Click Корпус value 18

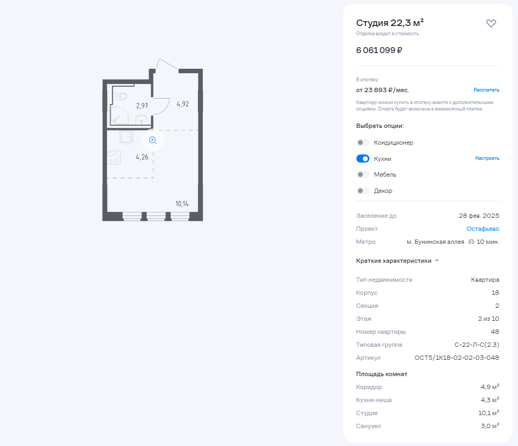point(495,293)
